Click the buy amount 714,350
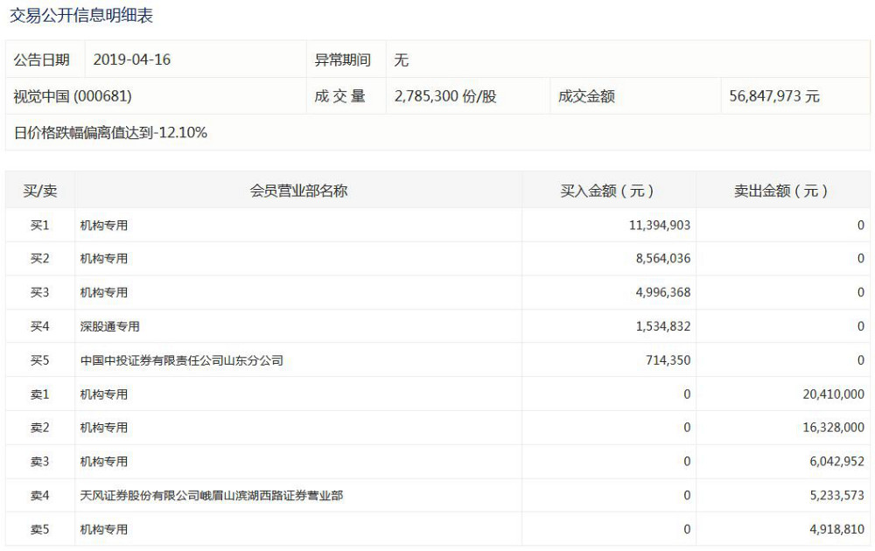Image resolution: width=875 pixels, height=551 pixels. point(668,361)
